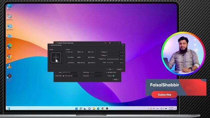Screen dimensions: 210x118
Task: Open the notification bell in system tray
Action: pyautogui.click(x=175, y=108)
